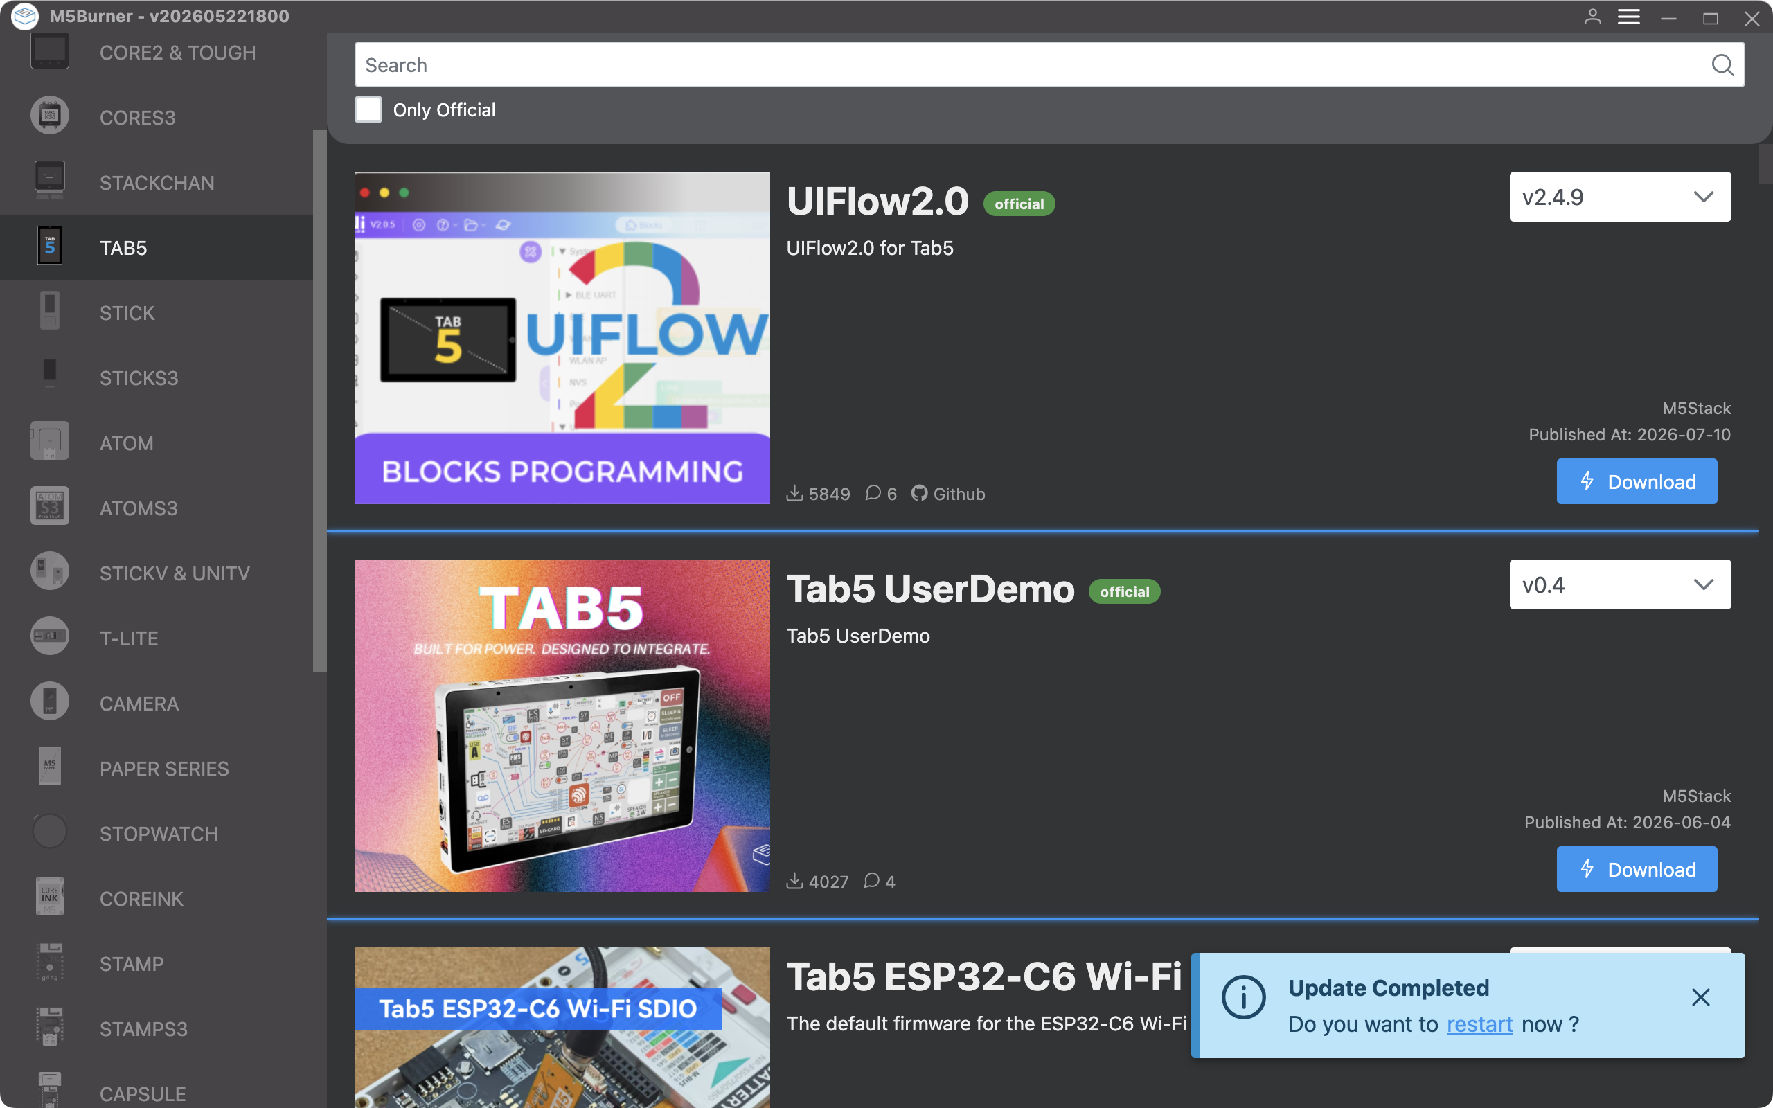Select the STACKCHAN device icon

coord(50,181)
